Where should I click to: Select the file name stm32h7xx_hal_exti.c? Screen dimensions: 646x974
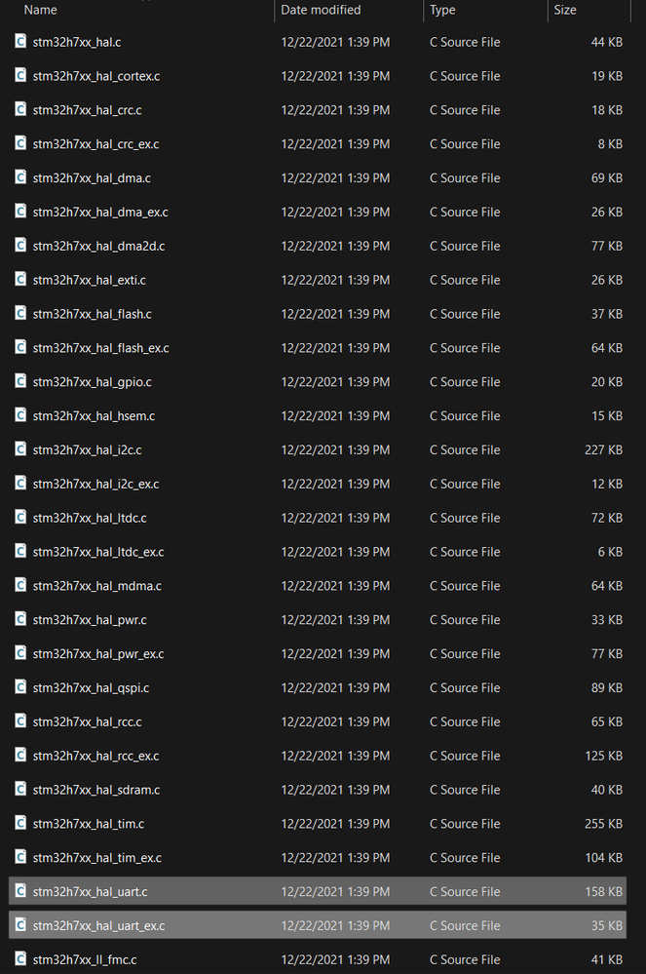pos(90,280)
